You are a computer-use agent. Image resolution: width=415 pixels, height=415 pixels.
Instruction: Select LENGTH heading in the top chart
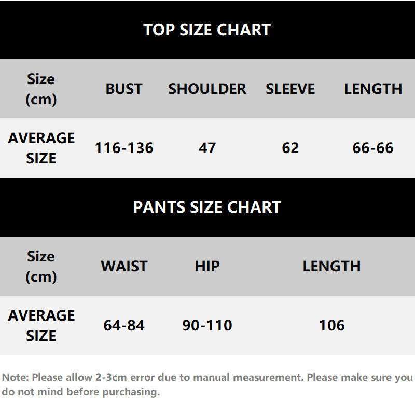[373, 89]
